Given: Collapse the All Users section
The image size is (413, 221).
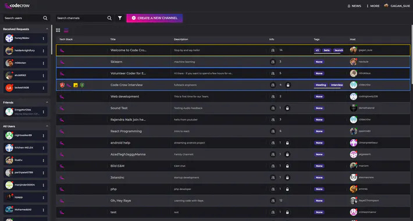Looking at the screenshot, I should 47,126.
